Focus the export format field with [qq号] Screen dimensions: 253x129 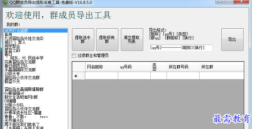click(181, 48)
